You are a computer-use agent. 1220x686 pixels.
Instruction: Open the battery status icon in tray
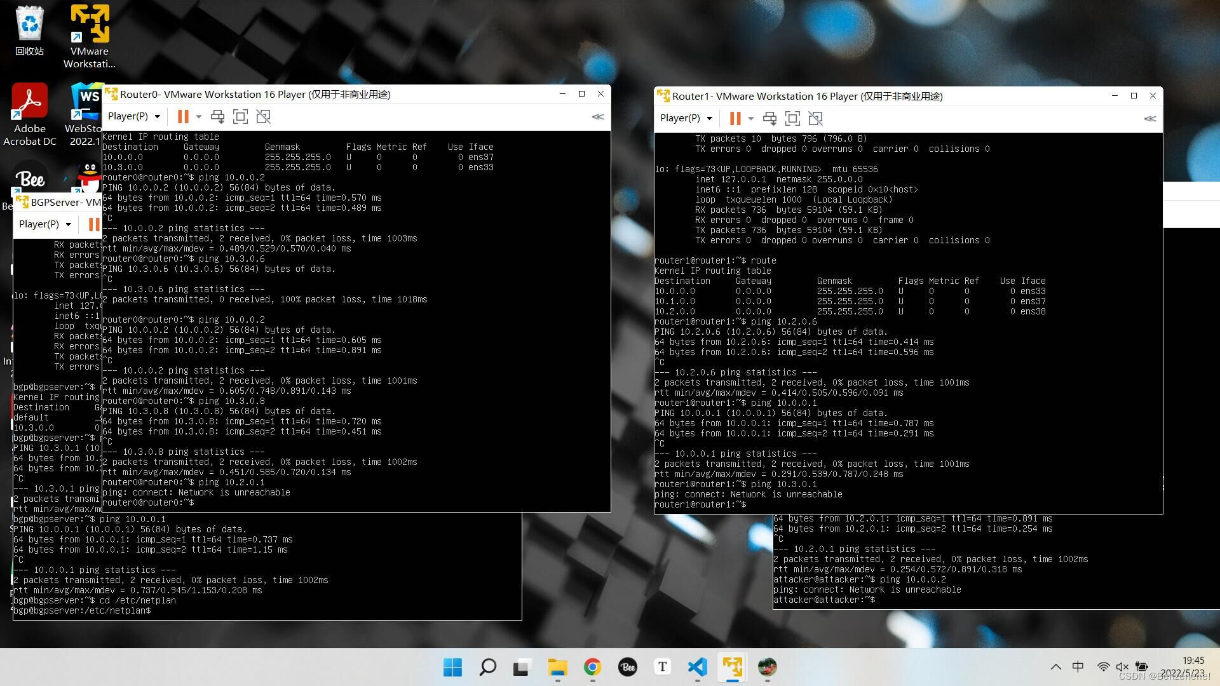[1142, 667]
